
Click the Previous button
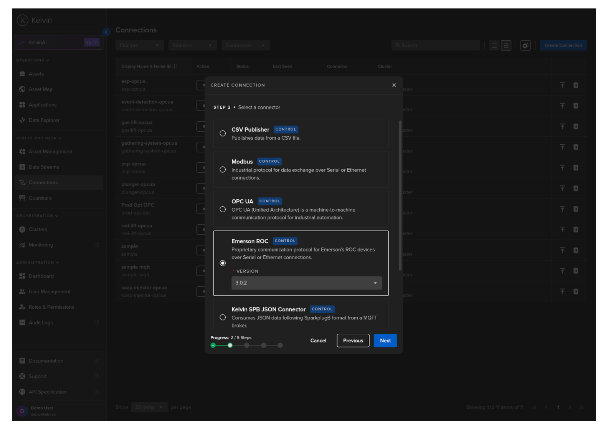[x=353, y=341]
